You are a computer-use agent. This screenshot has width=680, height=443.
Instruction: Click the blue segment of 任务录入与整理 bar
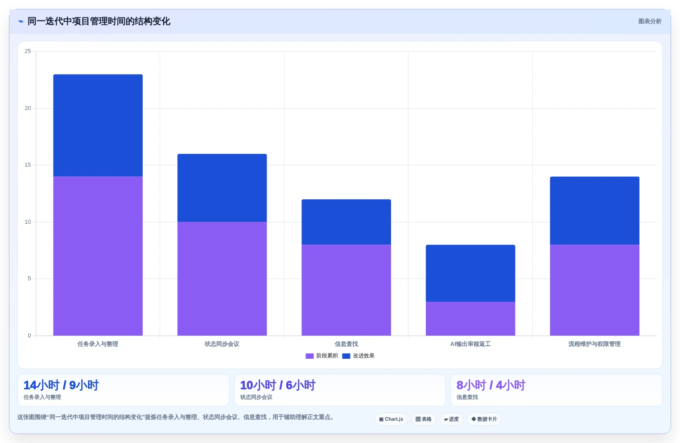98,126
